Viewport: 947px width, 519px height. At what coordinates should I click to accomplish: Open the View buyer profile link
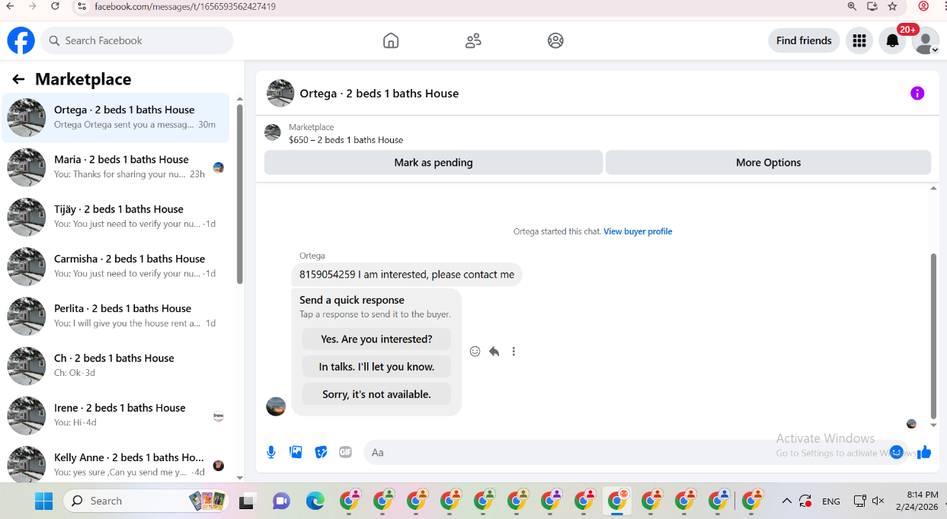pyautogui.click(x=638, y=231)
